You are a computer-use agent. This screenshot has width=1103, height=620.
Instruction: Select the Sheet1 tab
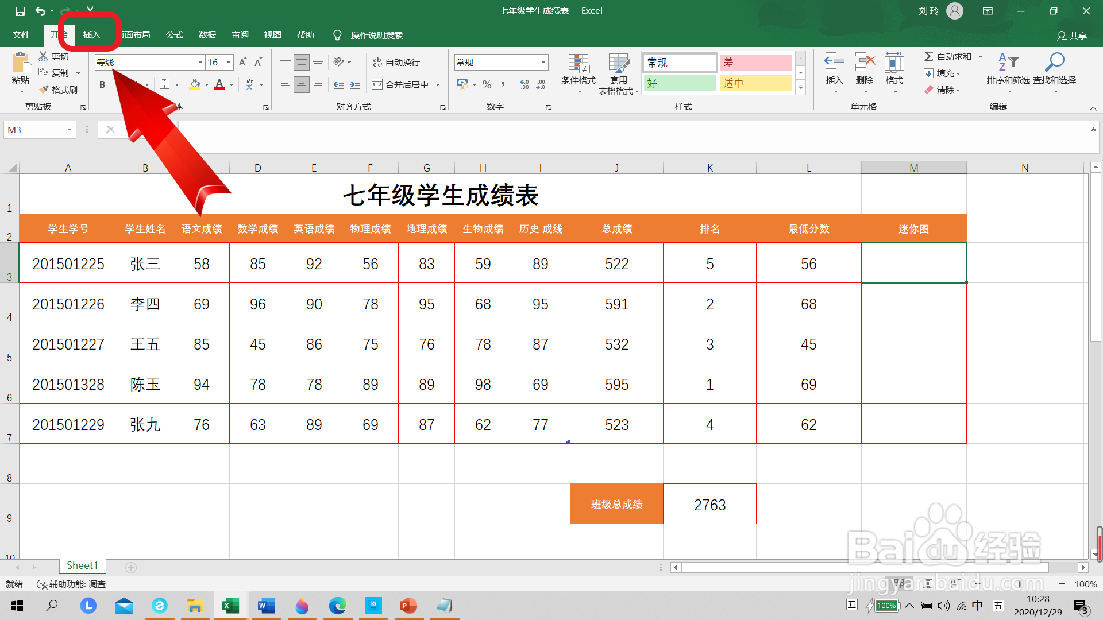coord(82,565)
